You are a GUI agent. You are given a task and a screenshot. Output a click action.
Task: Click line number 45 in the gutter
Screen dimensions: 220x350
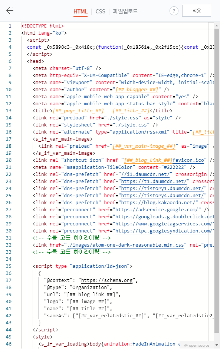[9, 337]
